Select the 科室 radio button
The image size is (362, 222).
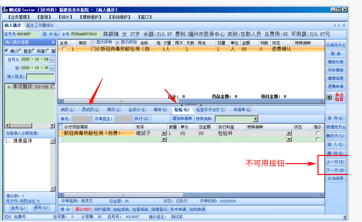click(34, 51)
